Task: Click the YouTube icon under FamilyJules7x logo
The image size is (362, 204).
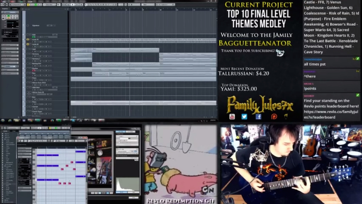Action: [x=232, y=116]
